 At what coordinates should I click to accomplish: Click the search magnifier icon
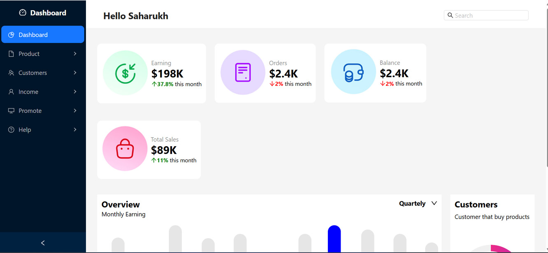click(x=450, y=15)
